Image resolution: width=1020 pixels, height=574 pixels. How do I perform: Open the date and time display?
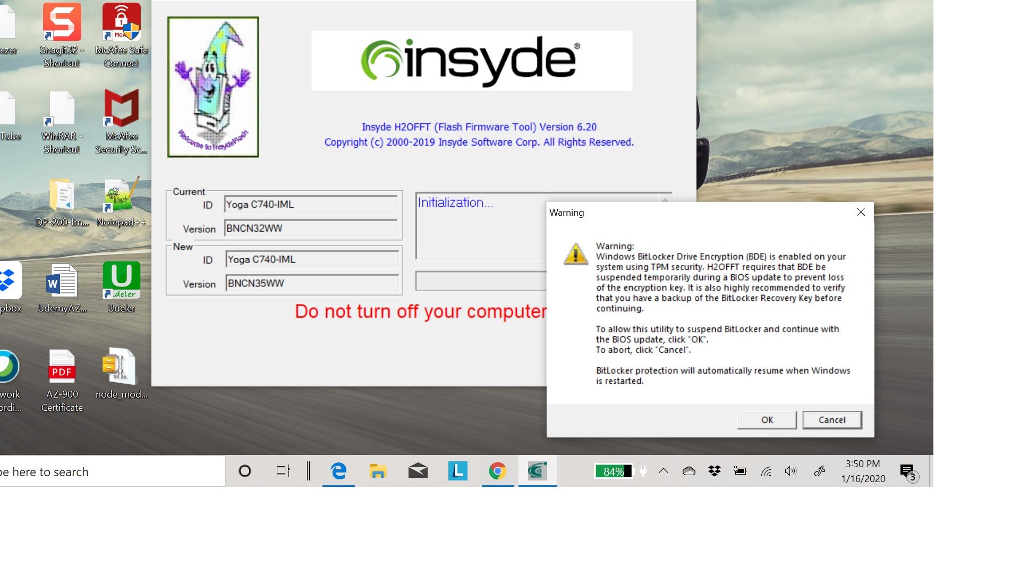tap(862, 470)
